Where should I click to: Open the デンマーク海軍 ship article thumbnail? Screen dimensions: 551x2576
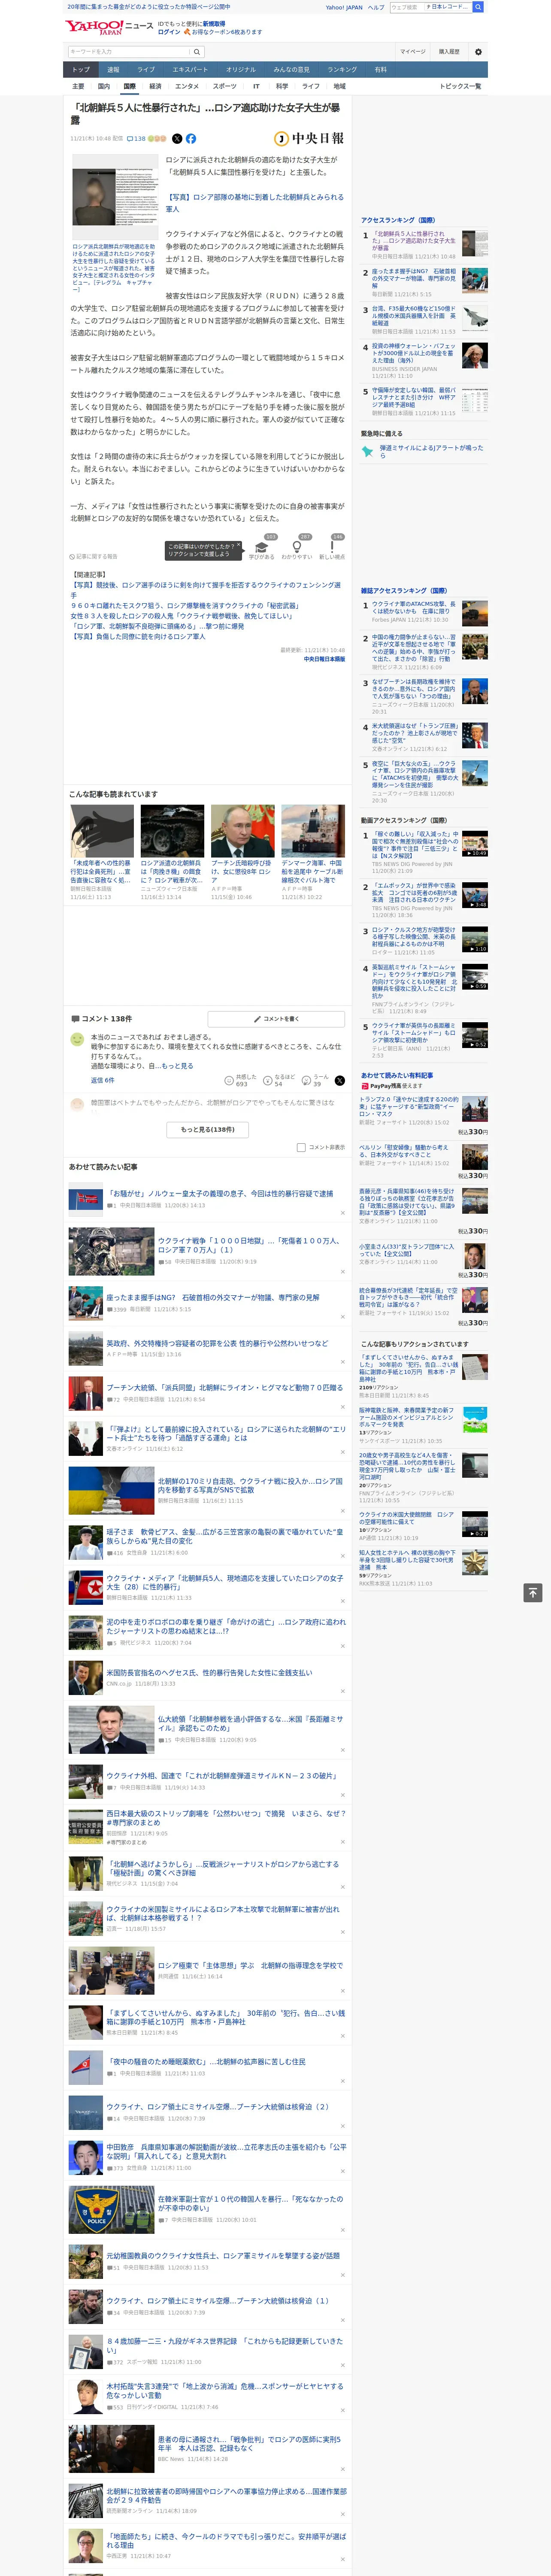pyautogui.click(x=313, y=831)
